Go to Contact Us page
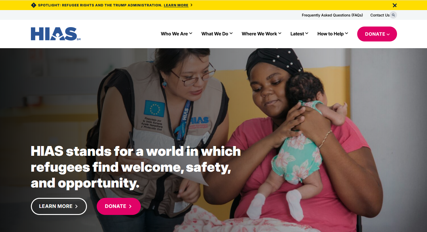This screenshot has width=427, height=232. (380, 15)
